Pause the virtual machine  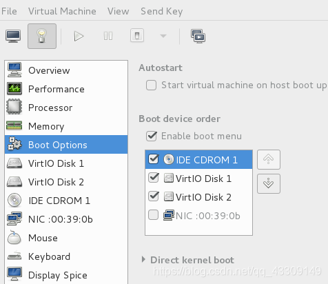pyautogui.click(x=108, y=36)
